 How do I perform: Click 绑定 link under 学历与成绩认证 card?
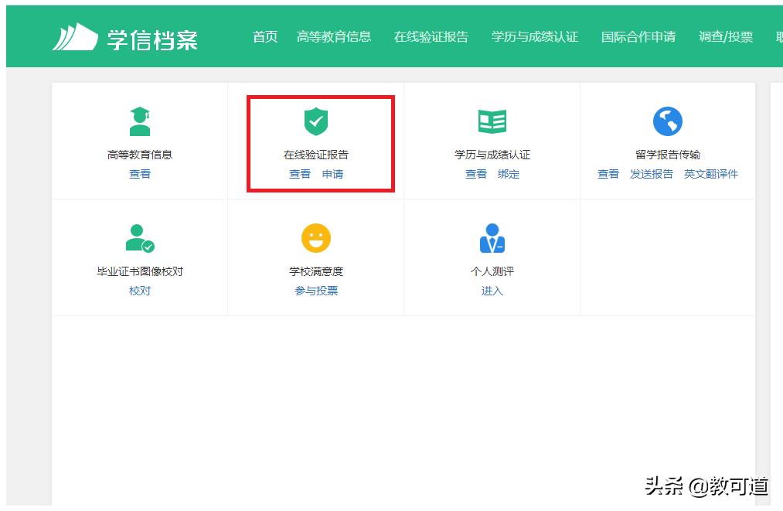pos(509,174)
